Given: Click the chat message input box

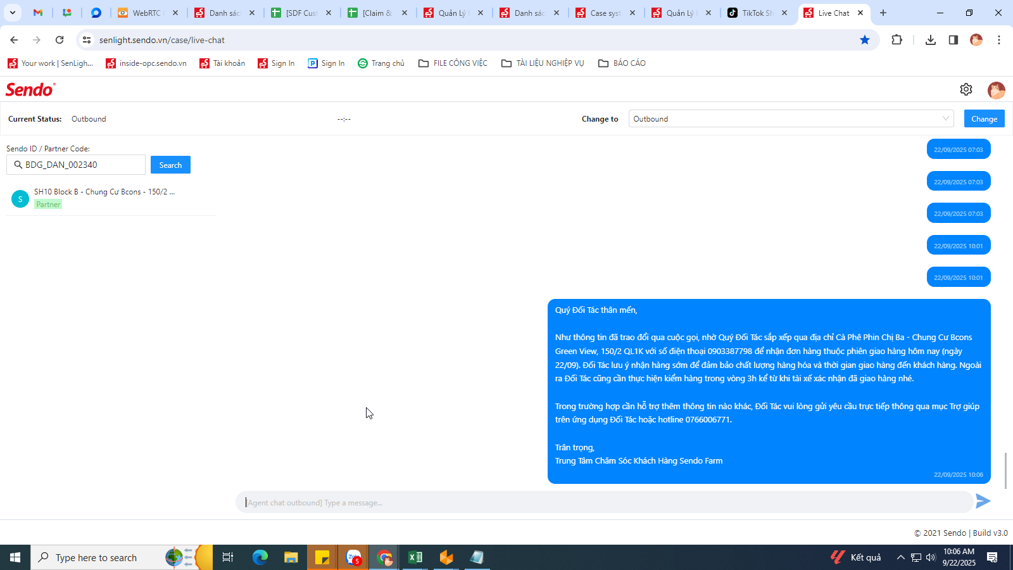Looking at the screenshot, I should (605, 502).
